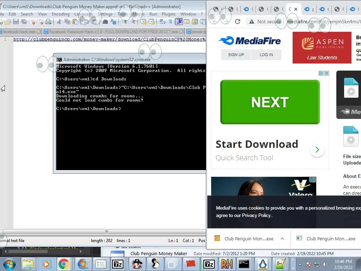
Task: Click the LOG IN button on MediaFire
Action: tap(266, 55)
